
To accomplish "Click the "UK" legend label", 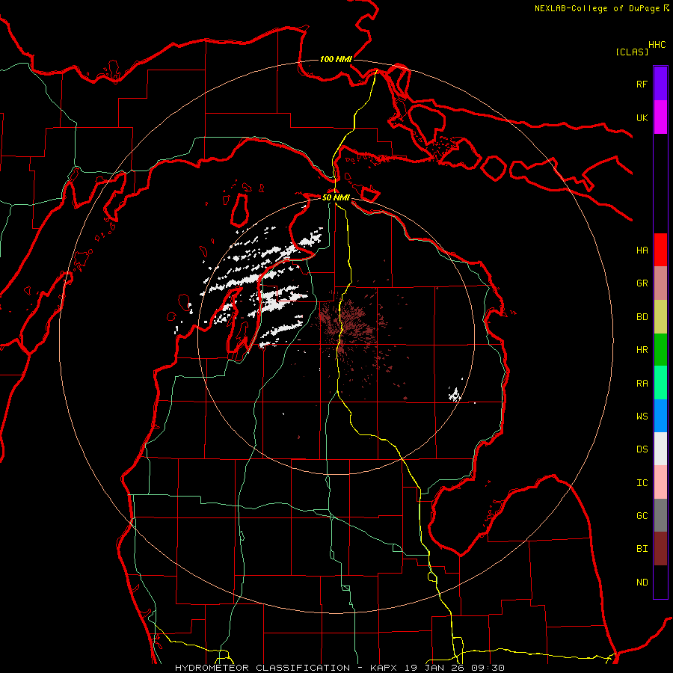I will 642,117.
